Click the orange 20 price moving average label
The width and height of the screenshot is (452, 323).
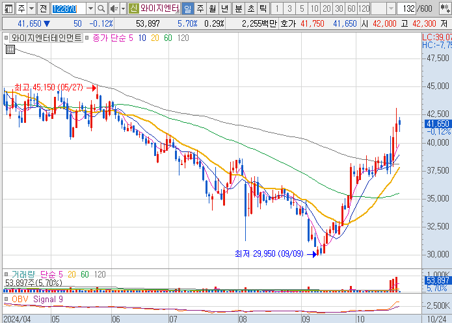(155, 38)
